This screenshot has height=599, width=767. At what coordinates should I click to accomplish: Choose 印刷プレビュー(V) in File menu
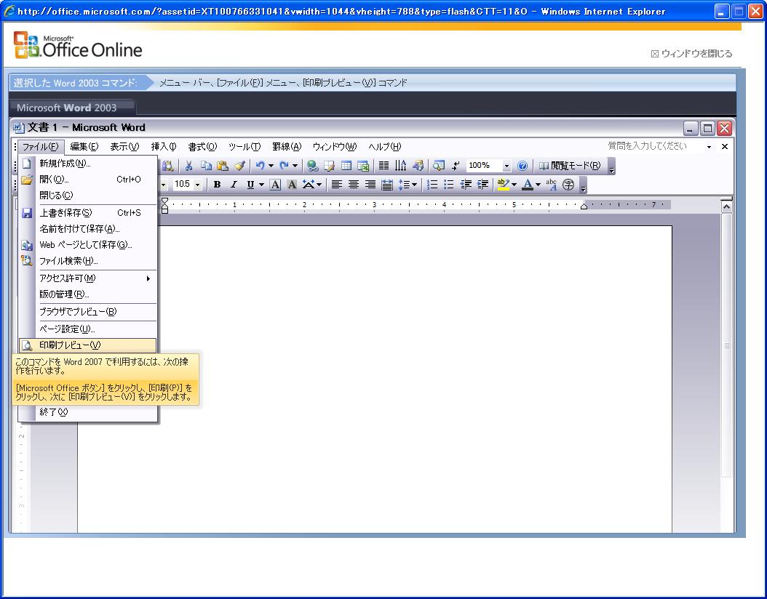88,345
